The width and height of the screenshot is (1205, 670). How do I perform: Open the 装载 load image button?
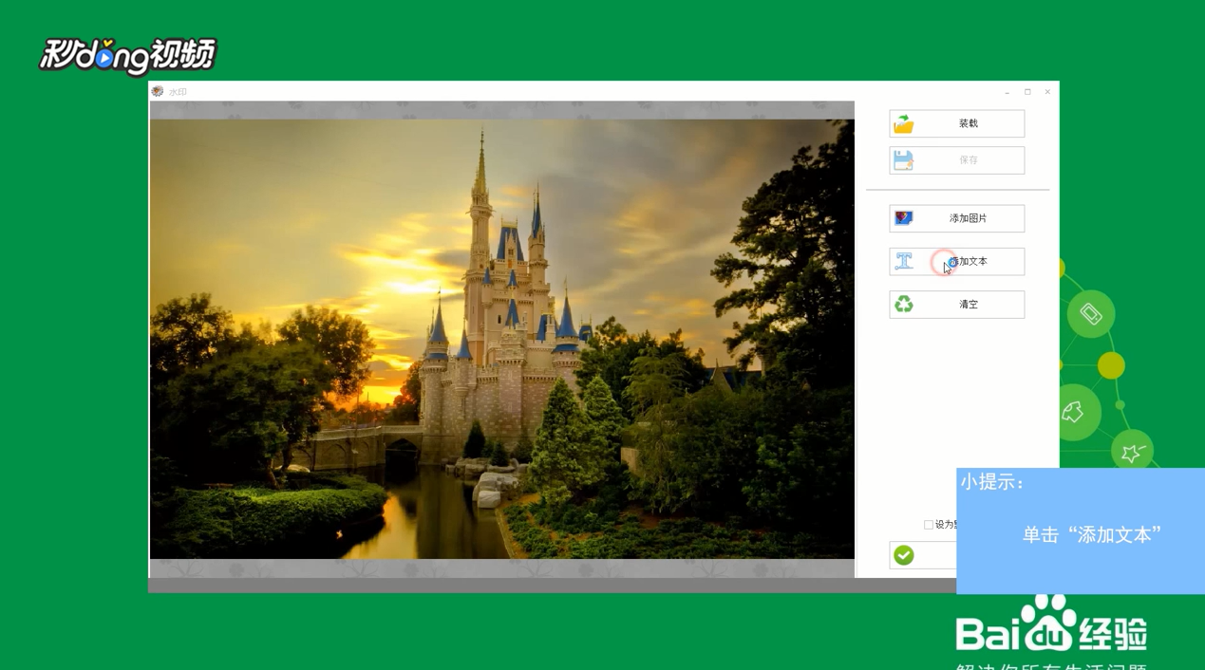[956, 123]
